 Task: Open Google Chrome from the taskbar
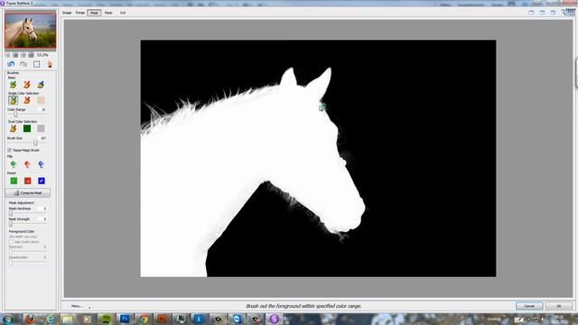tap(144, 319)
